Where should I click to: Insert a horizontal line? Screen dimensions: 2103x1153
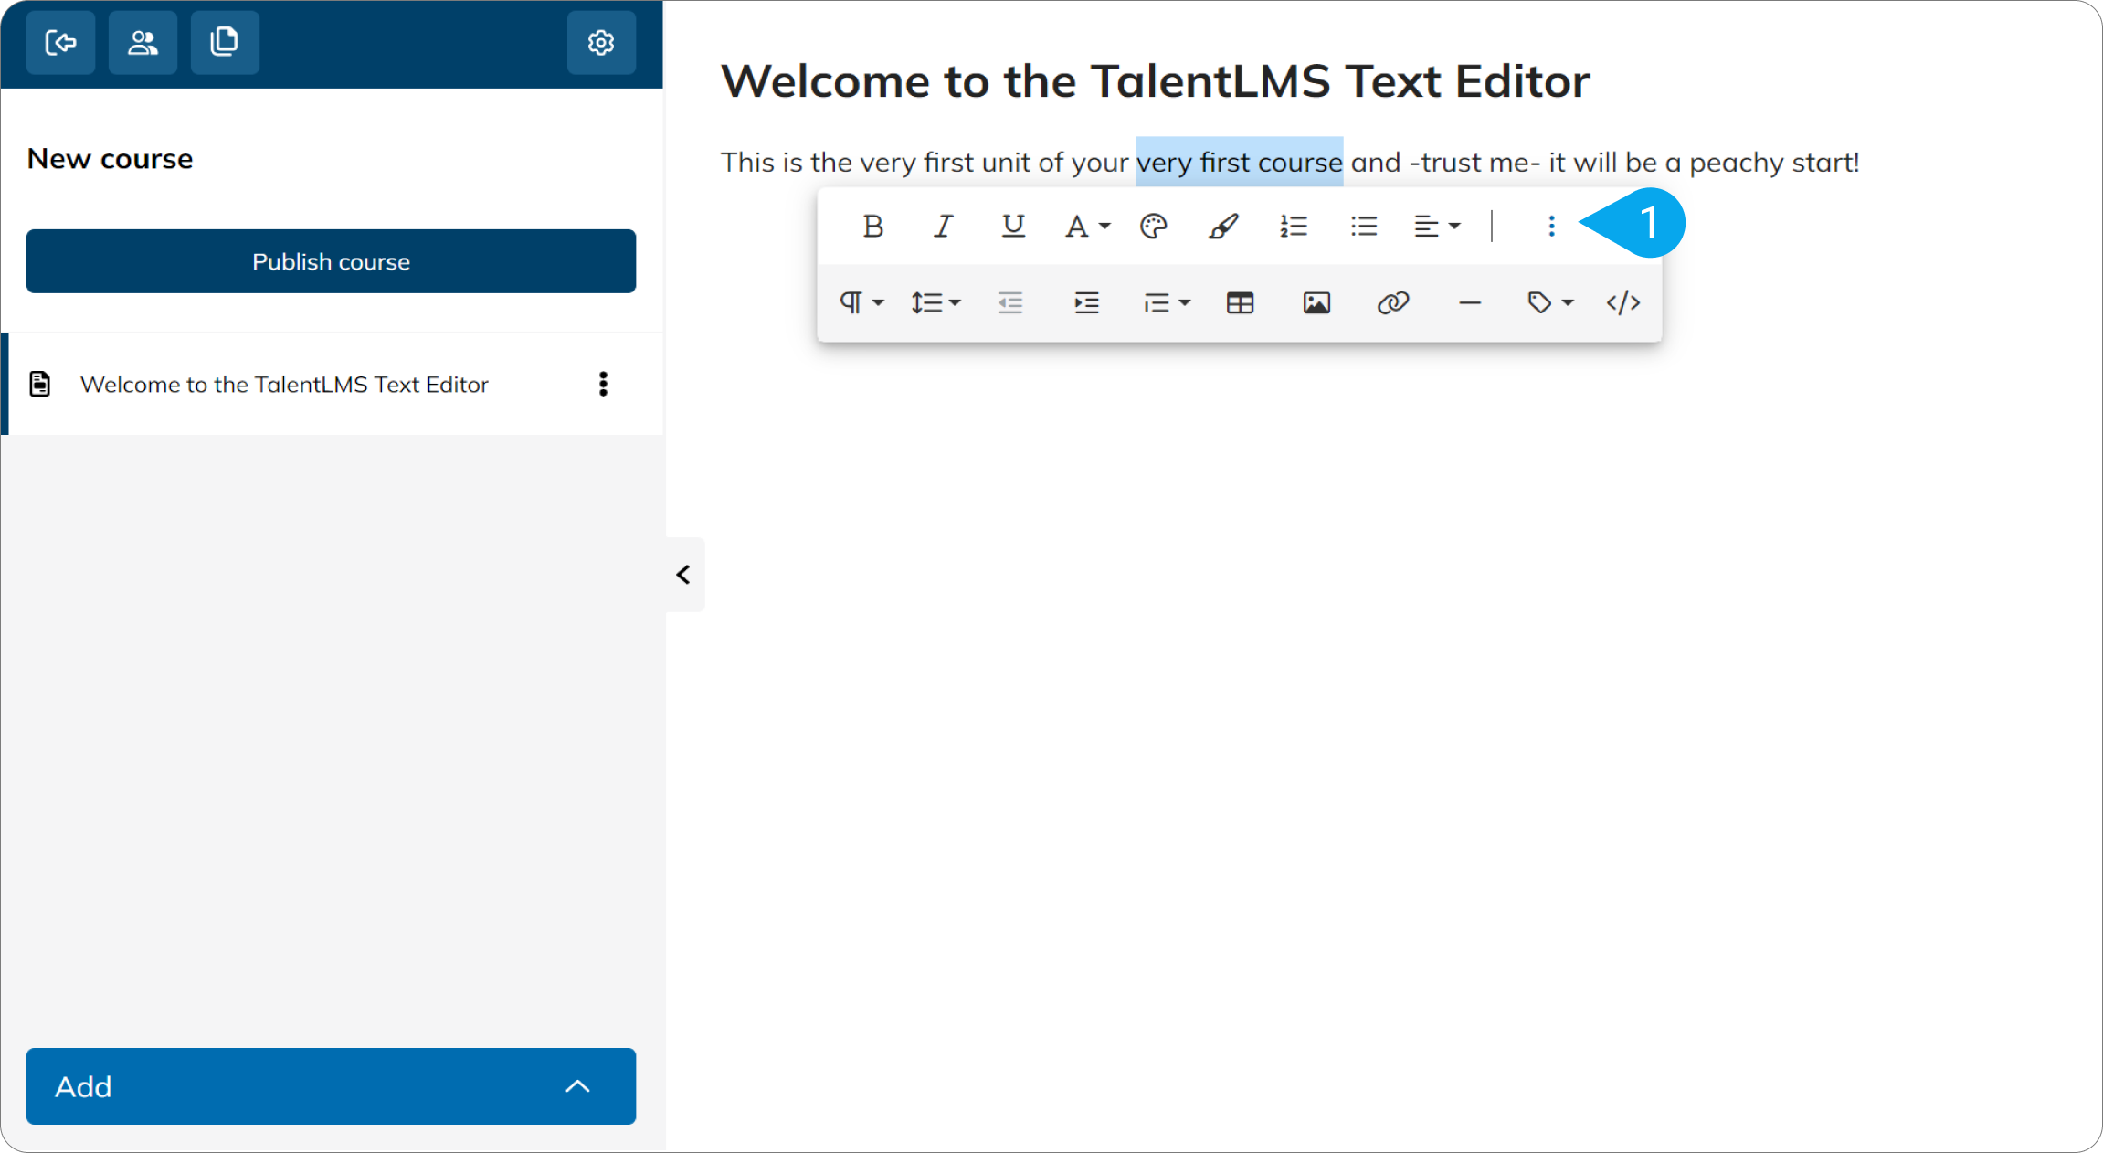[x=1470, y=302]
